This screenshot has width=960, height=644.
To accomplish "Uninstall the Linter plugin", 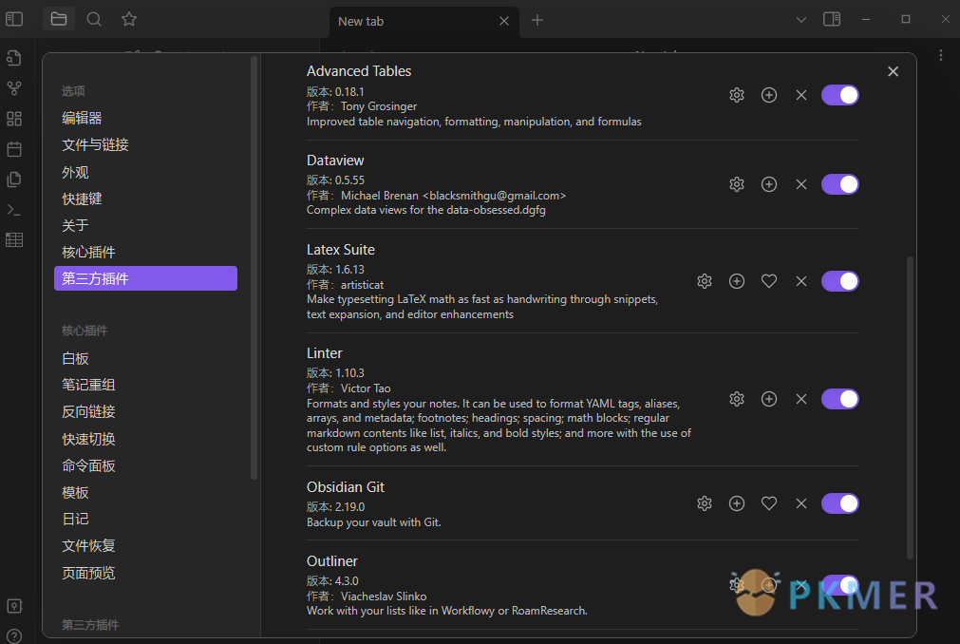I will coord(800,399).
